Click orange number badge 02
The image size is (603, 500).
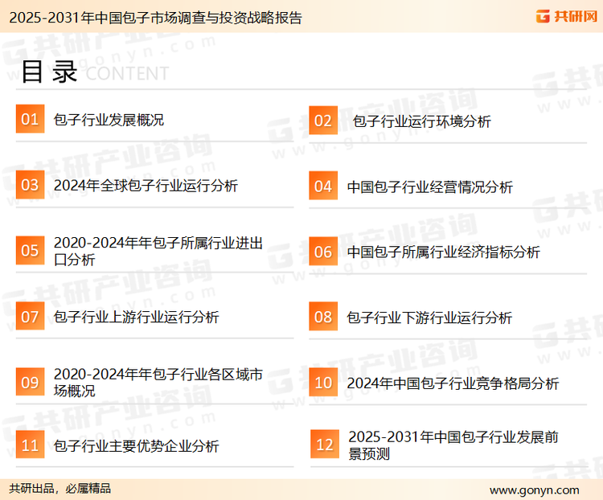pos(323,121)
